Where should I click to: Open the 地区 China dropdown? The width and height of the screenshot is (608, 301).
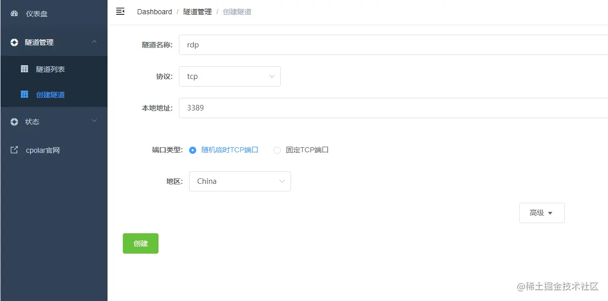click(240, 181)
